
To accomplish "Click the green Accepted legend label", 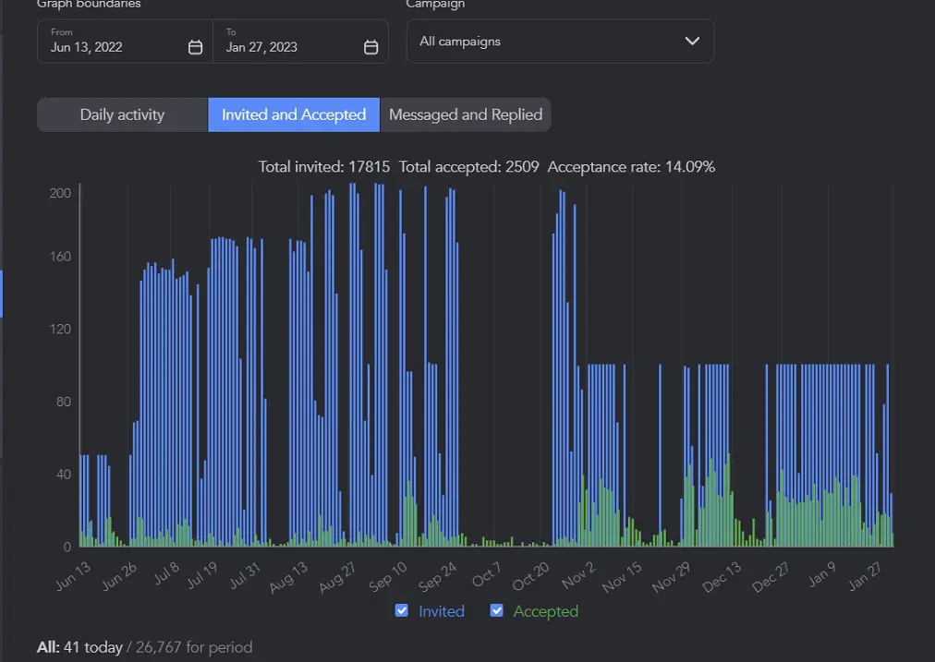I will click(546, 611).
